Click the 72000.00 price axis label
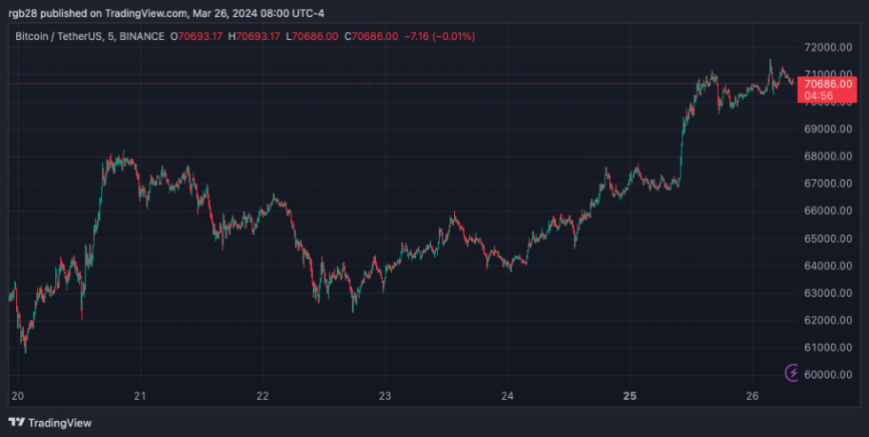869x437 pixels. (828, 47)
